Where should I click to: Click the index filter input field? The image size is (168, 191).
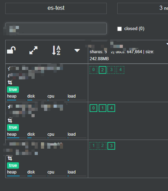[56, 28]
